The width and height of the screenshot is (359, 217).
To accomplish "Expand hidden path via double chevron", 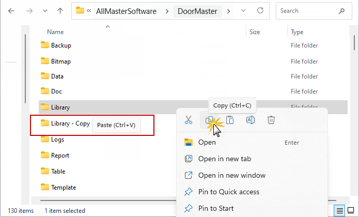I will pyautogui.click(x=90, y=11).
